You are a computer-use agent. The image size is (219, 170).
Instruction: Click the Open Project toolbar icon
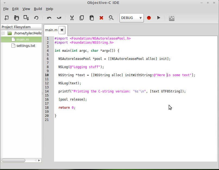coord(17,18)
